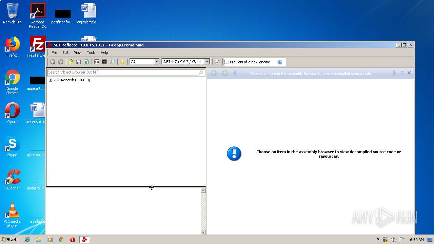This screenshot has height=244, width=434.
Task: Select the Google Chrome desktop icon
Action: (12, 82)
